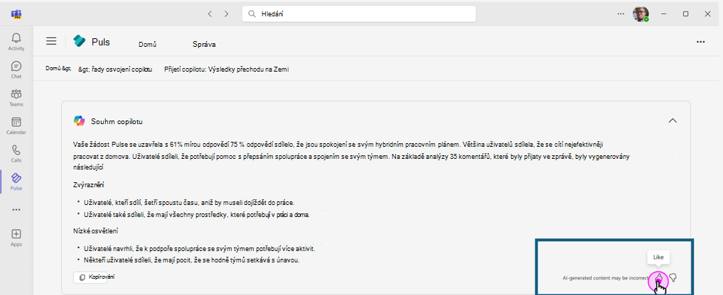
Task: Switch to the Správa tab
Action: pos(204,44)
